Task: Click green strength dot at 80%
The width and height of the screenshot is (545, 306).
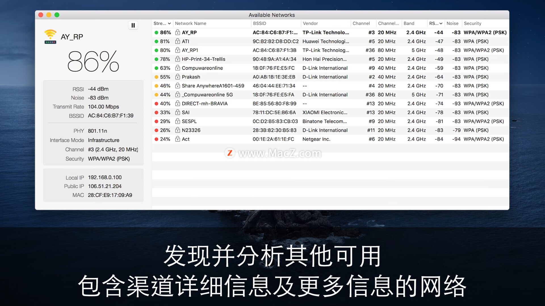Action: click(x=156, y=50)
